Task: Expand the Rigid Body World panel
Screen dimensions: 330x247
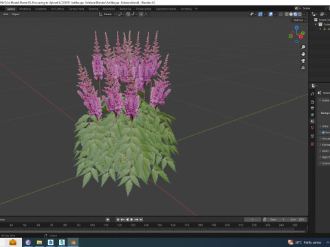Action: coord(320,157)
